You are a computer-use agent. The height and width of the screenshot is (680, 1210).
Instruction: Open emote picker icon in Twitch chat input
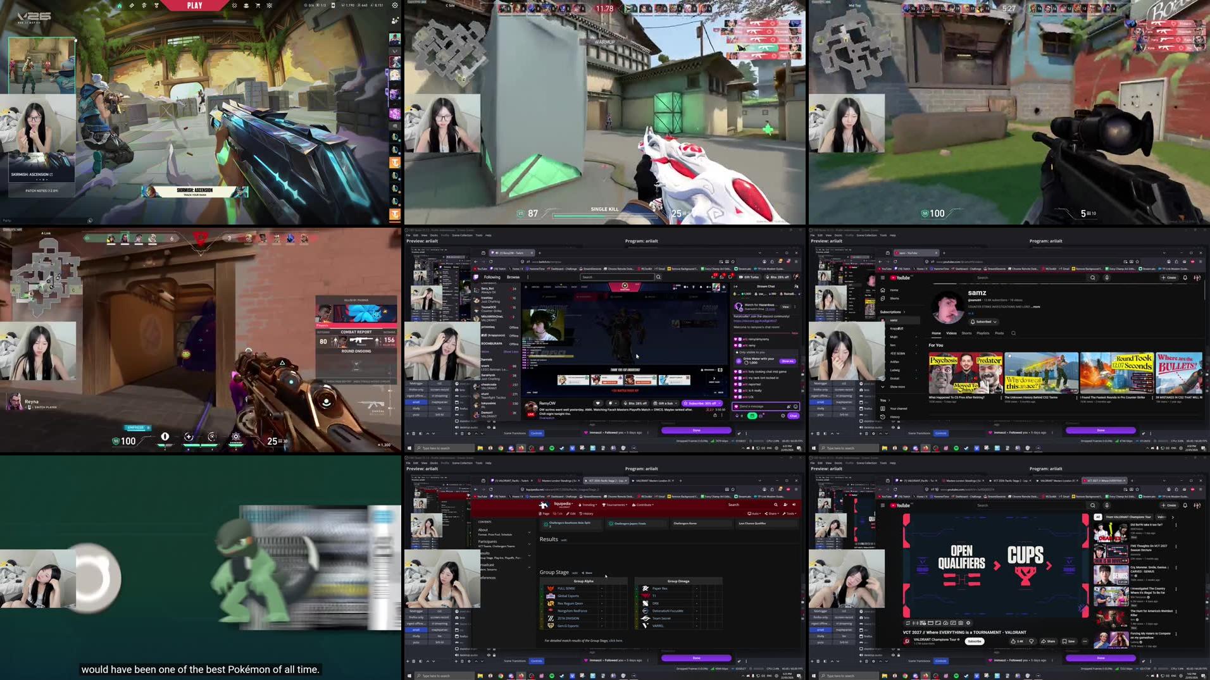[x=795, y=407]
